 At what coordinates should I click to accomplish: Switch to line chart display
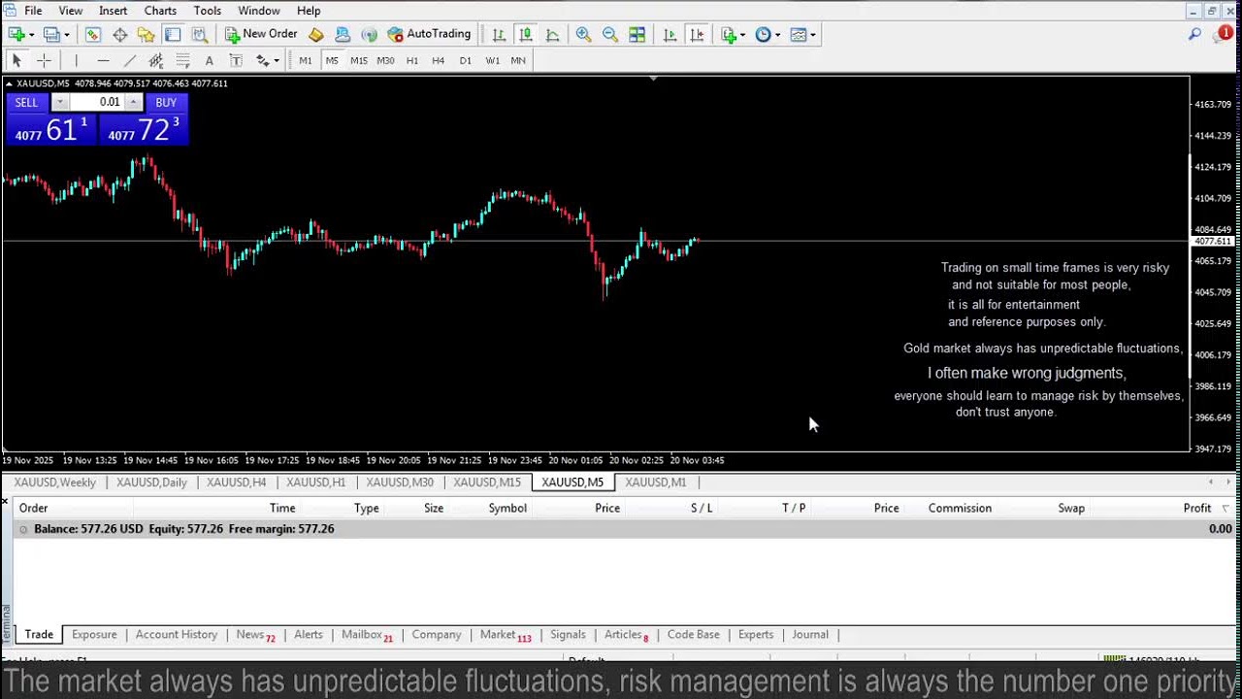pos(552,34)
